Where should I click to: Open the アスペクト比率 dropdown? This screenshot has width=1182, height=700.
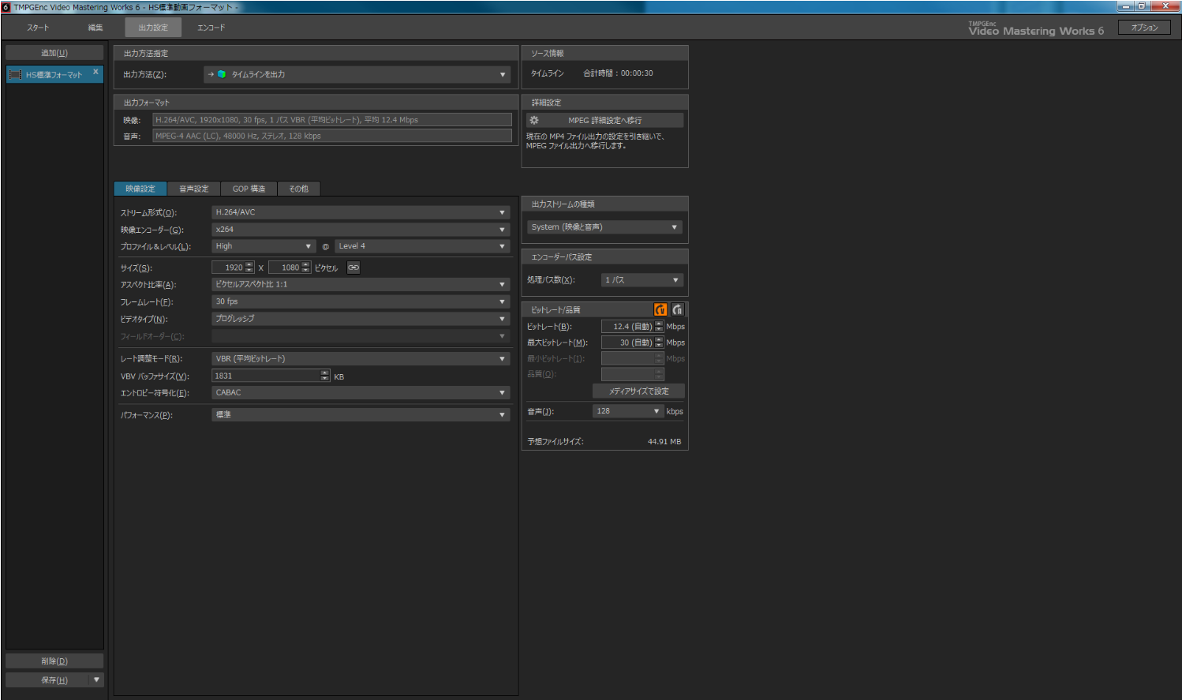pyautogui.click(x=361, y=284)
